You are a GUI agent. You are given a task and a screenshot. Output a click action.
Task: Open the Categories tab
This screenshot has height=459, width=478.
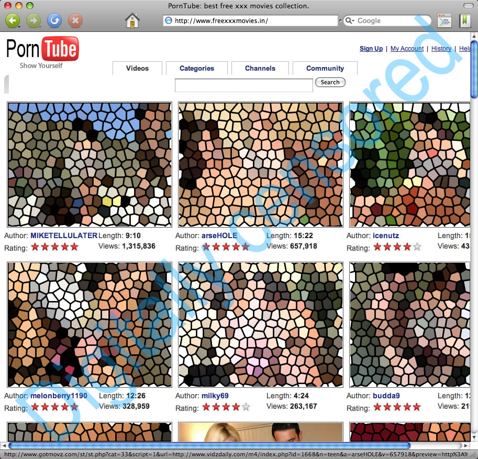tap(197, 68)
